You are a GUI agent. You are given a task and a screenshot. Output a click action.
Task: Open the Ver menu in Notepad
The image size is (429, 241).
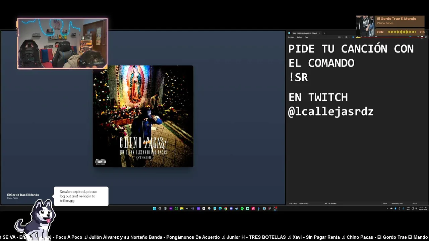(307, 37)
